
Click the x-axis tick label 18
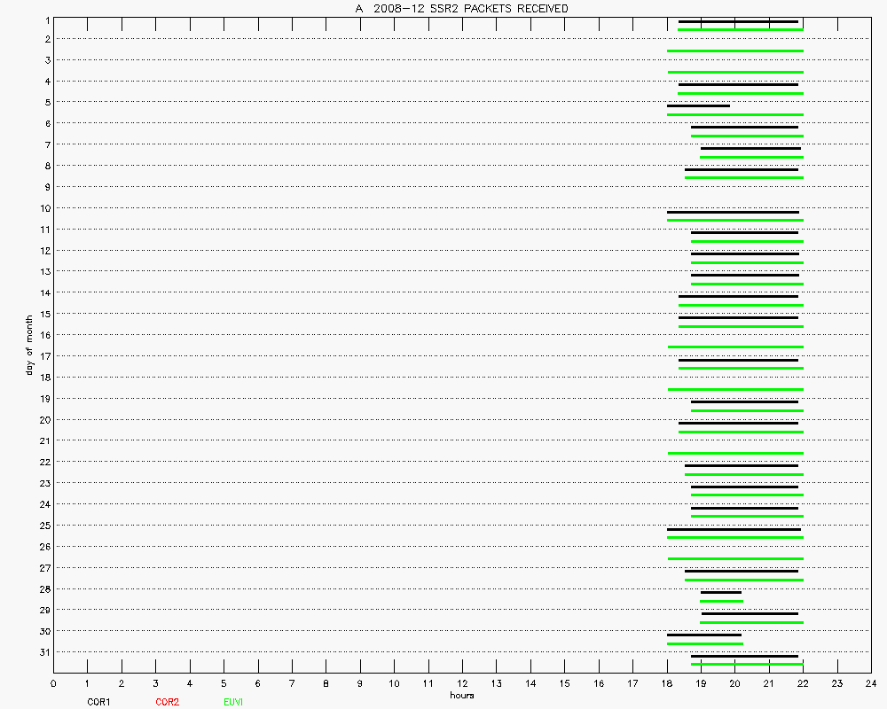pos(666,684)
